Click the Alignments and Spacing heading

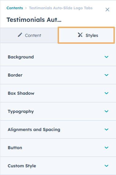point(34,129)
